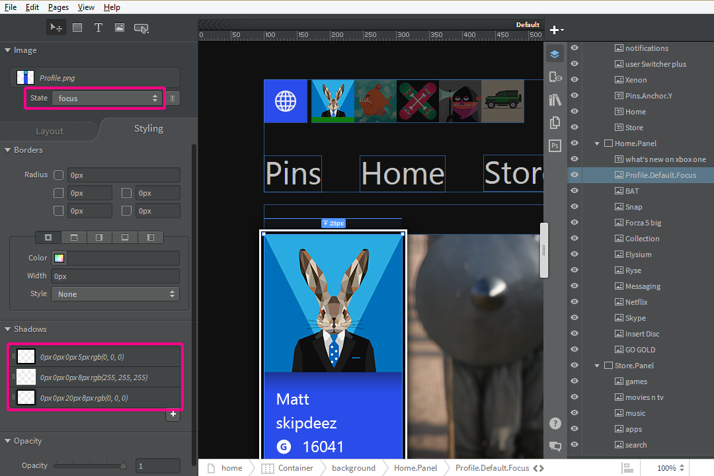Hide the Netflix layer
This screenshot has height=476, width=714.
coord(574,301)
